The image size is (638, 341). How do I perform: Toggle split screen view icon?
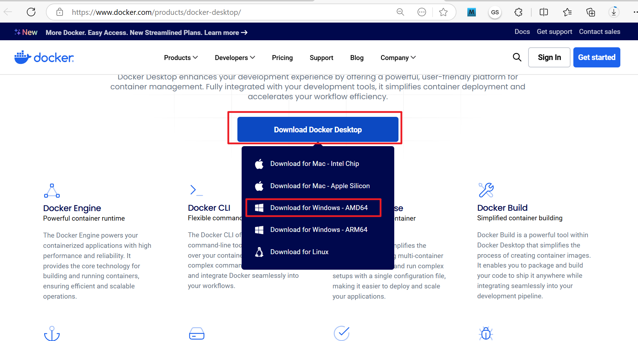point(544,12)
